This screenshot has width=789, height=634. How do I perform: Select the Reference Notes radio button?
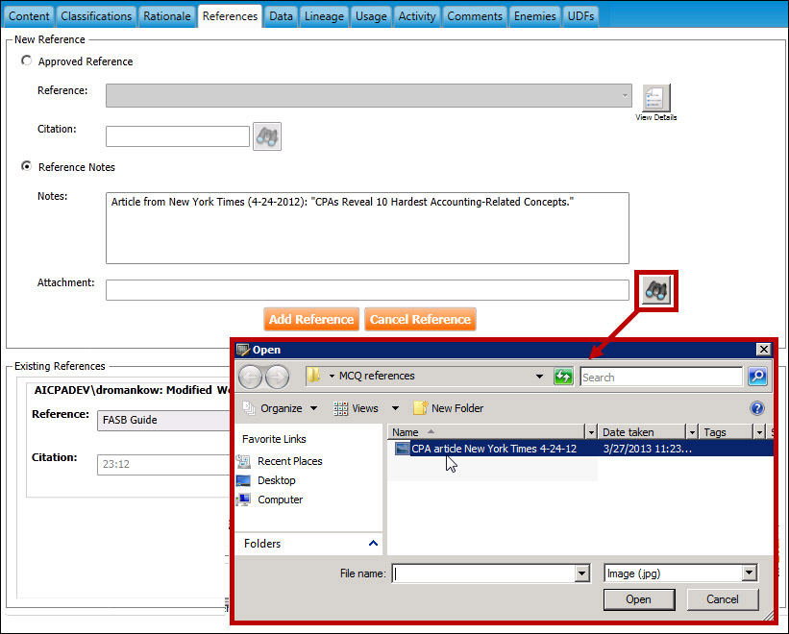click(x=27, y=167)
